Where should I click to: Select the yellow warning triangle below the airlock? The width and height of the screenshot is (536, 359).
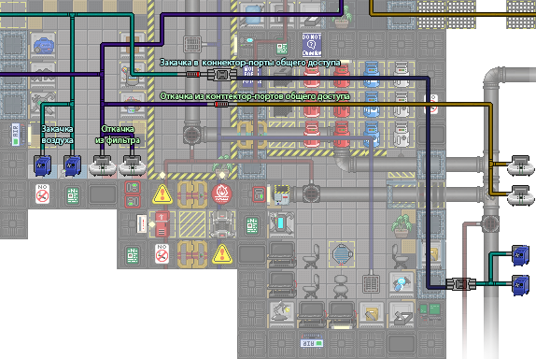pos(222,254)
